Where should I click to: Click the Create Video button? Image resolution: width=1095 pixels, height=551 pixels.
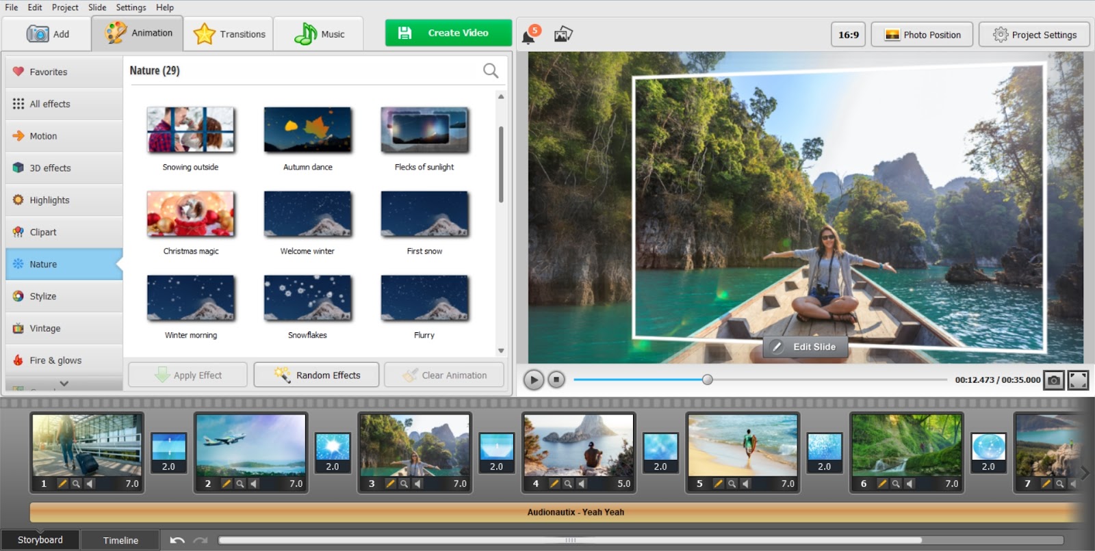[448, 33]
